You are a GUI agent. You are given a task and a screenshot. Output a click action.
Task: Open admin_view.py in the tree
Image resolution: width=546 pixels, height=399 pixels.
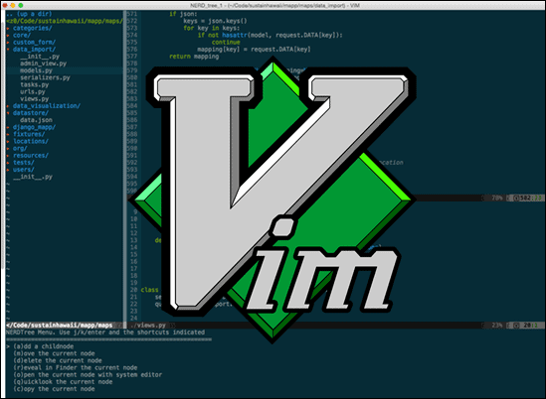coord(43,64)
